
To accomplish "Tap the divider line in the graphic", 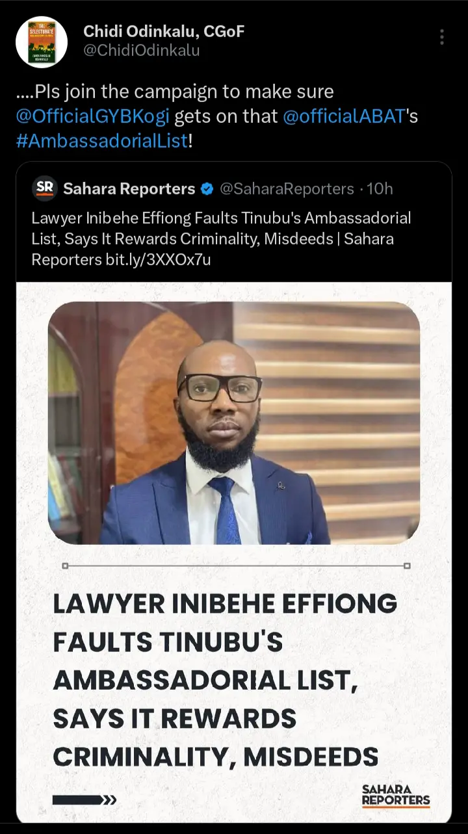I will tap(236, 566).
